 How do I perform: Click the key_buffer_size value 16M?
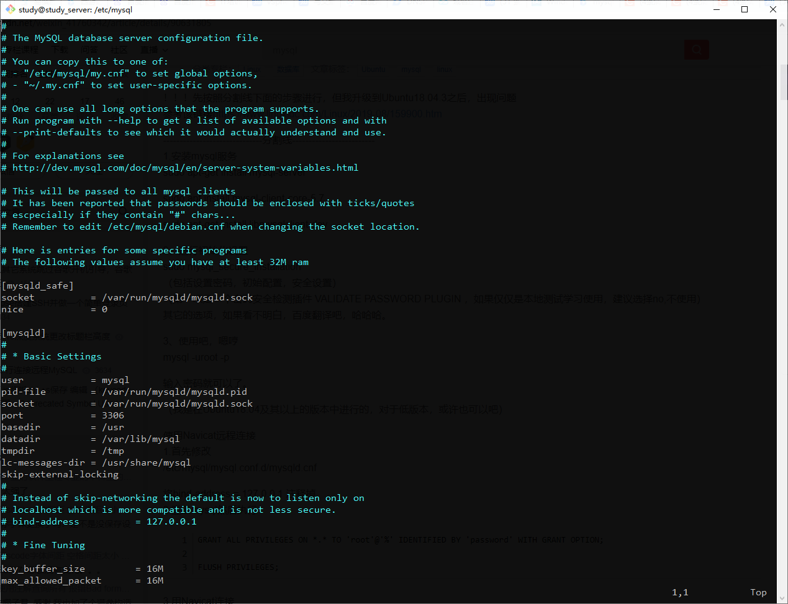[x=155, y=569]
